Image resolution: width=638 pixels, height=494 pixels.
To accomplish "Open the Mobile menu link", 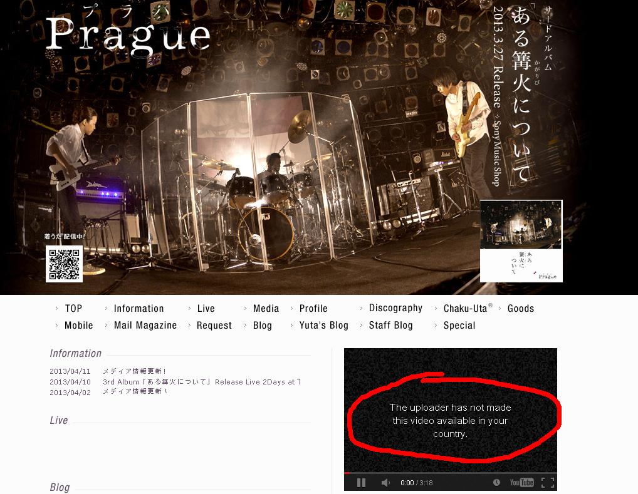I will pyautogui.click(x=79, y=326).
